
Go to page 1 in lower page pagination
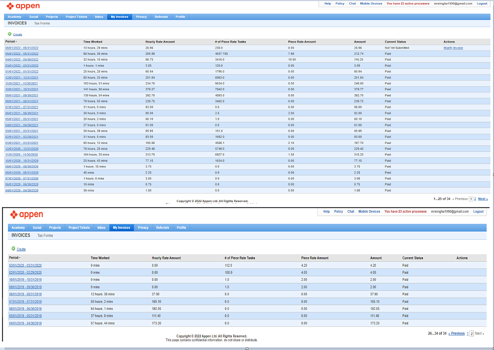(467, 333)
